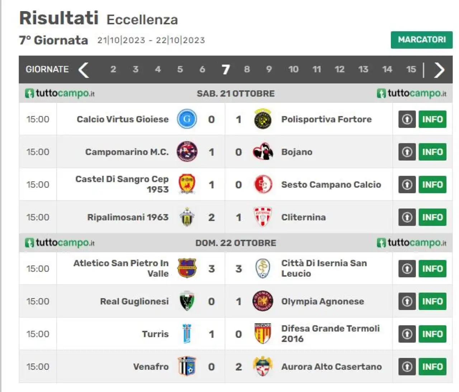Click the Turris team logo
Viewport: 459px width, 392px height.
187,334
